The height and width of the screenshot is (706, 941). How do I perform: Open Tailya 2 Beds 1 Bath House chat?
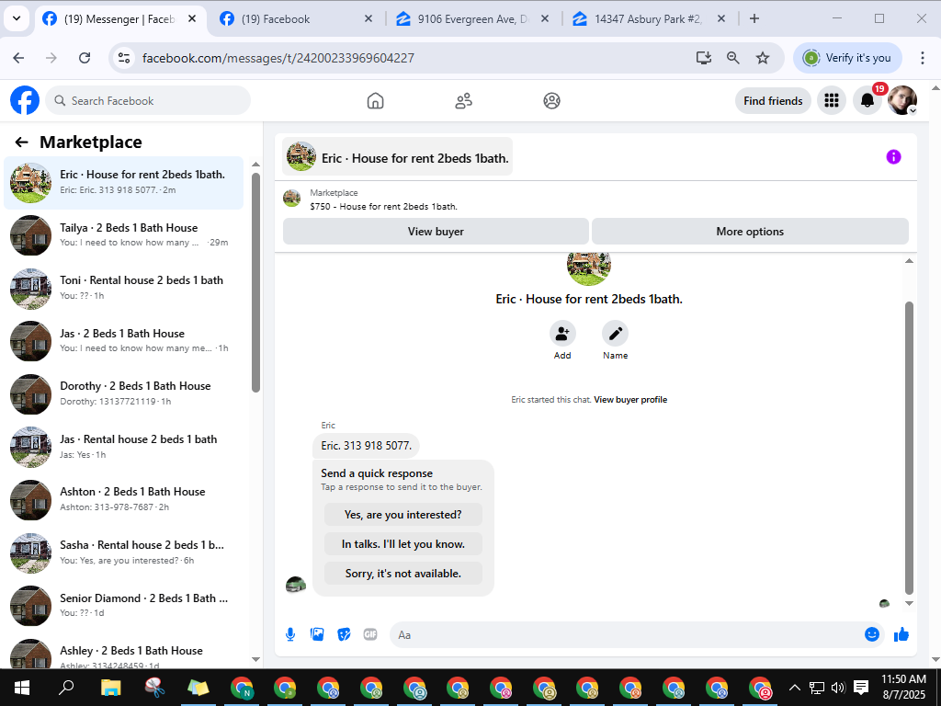(124, 234)
